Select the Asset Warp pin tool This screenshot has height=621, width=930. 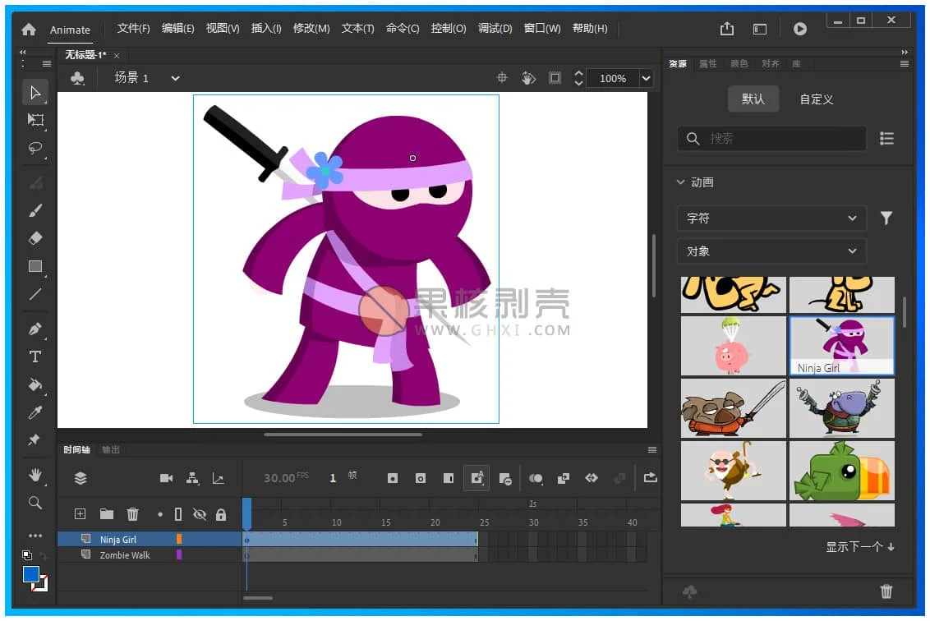[35, 440]
